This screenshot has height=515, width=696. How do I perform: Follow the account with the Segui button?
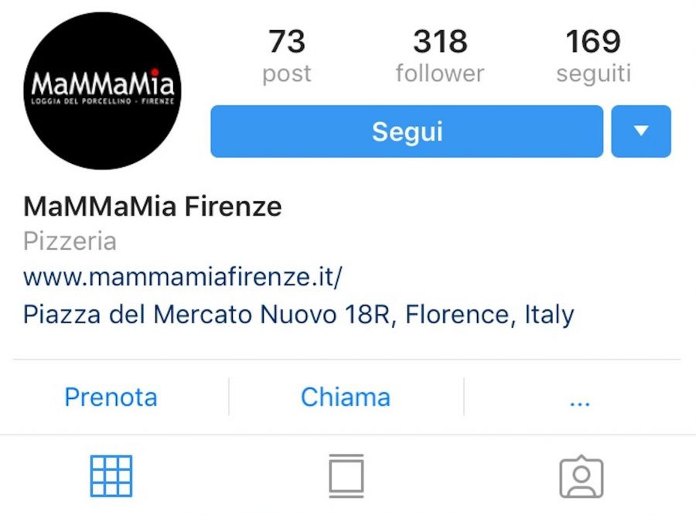coord(407,131)
